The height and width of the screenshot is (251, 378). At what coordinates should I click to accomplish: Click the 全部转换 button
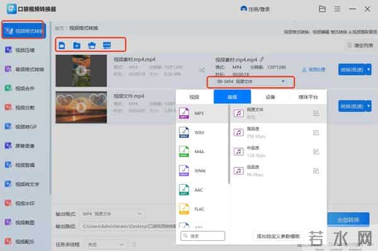point(348,219)
